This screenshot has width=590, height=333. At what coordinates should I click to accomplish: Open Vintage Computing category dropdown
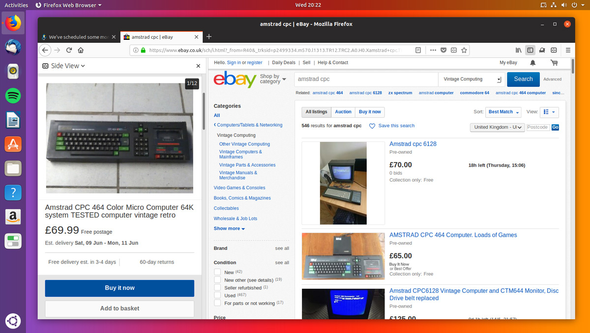tap(472, 79)
